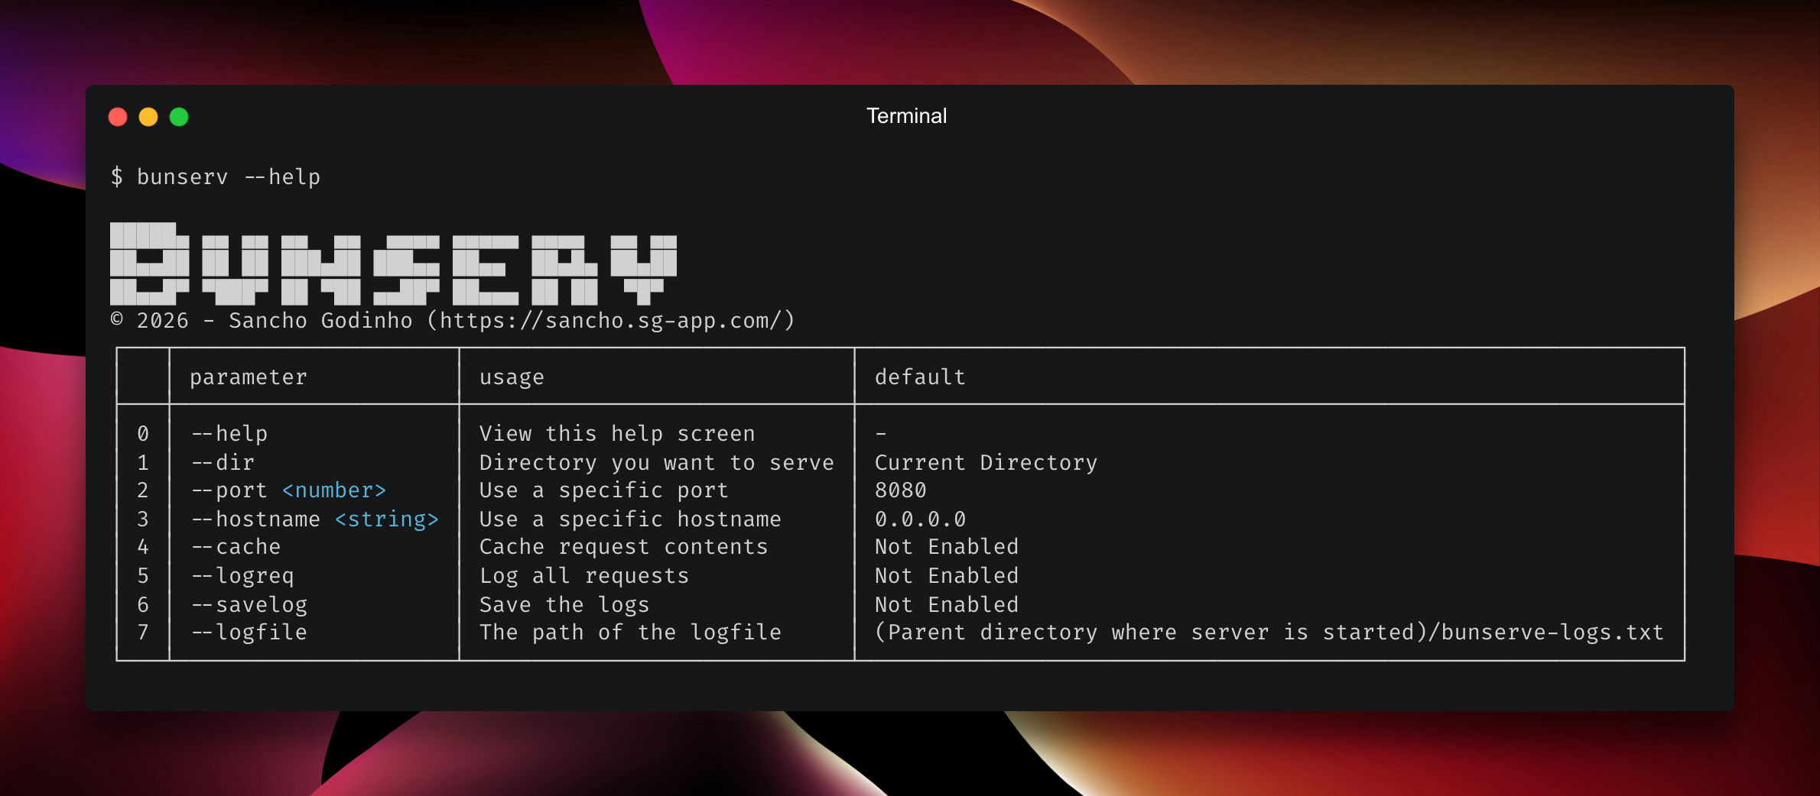1820x796 pixels.
Task: Click the 'Terminal' window title
Action: 906,116
